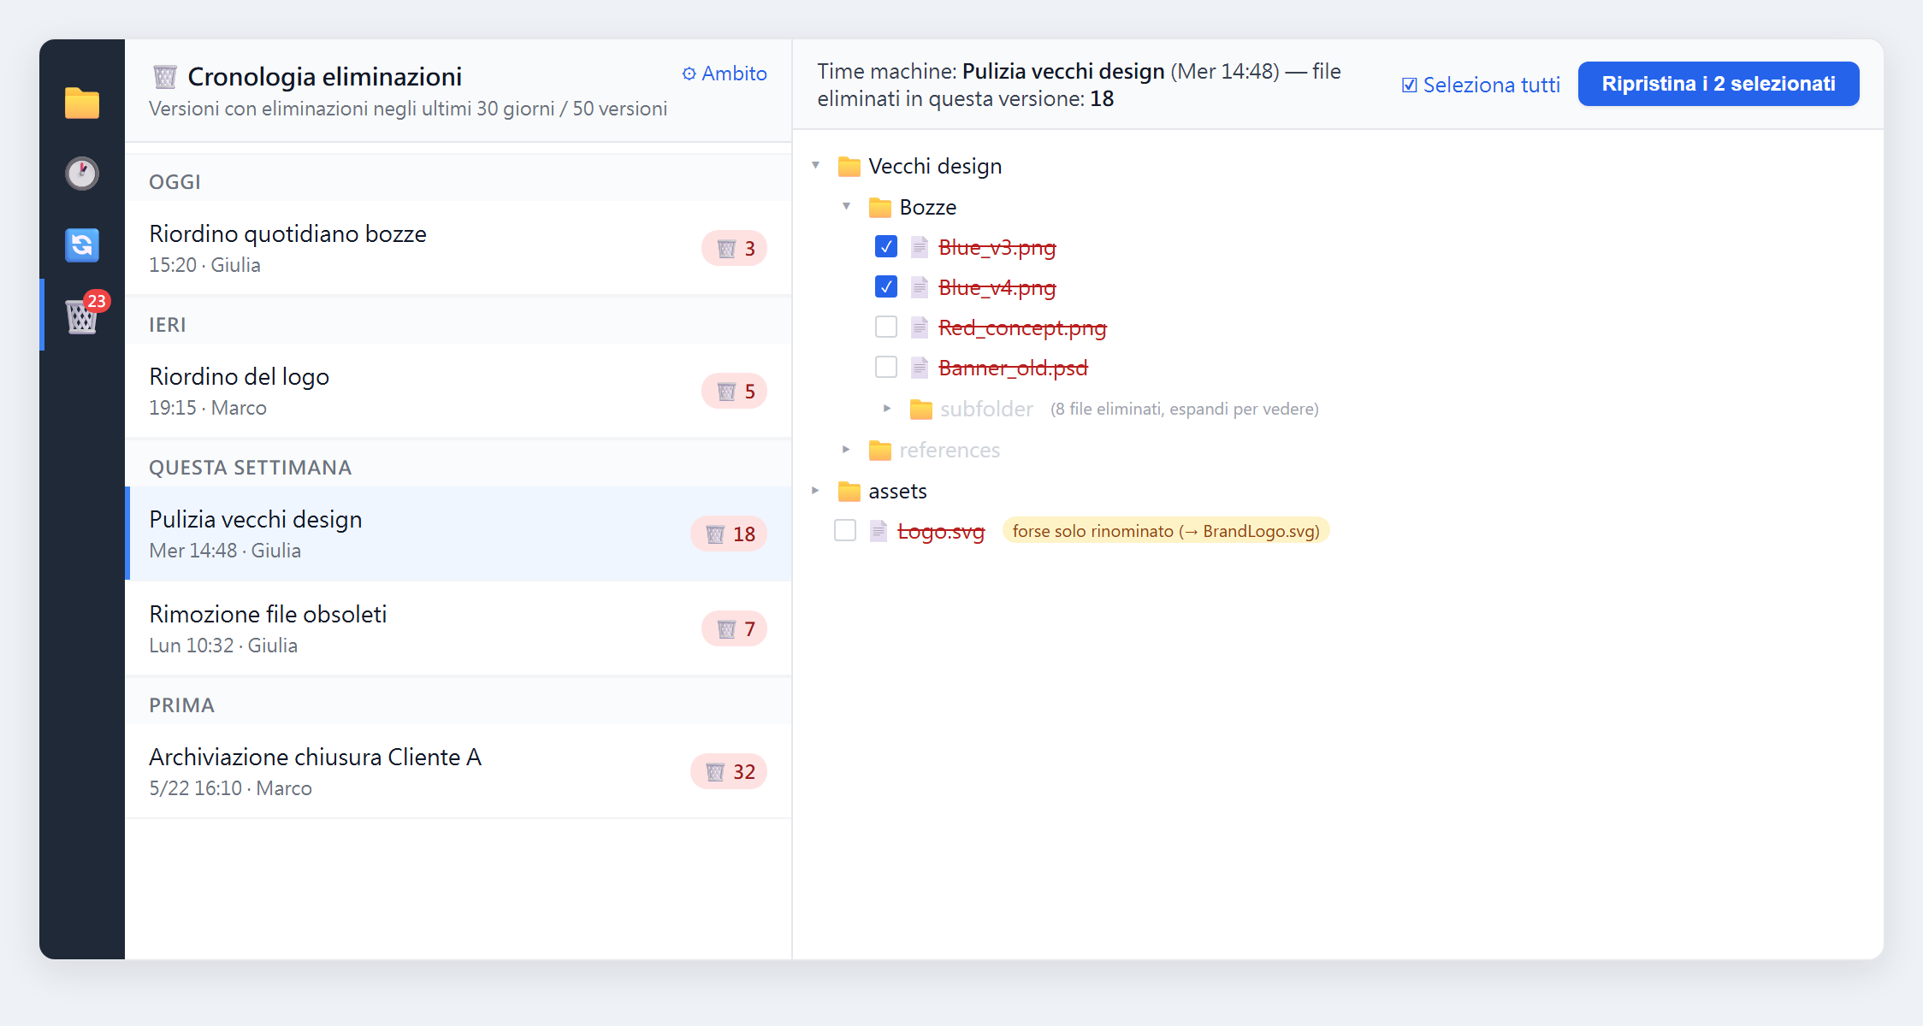Image resolution: width=1923 pixels, height=1026 pixels.
Task: Click the trash badge showing 3 deletions
Action: tap(735, 249)
